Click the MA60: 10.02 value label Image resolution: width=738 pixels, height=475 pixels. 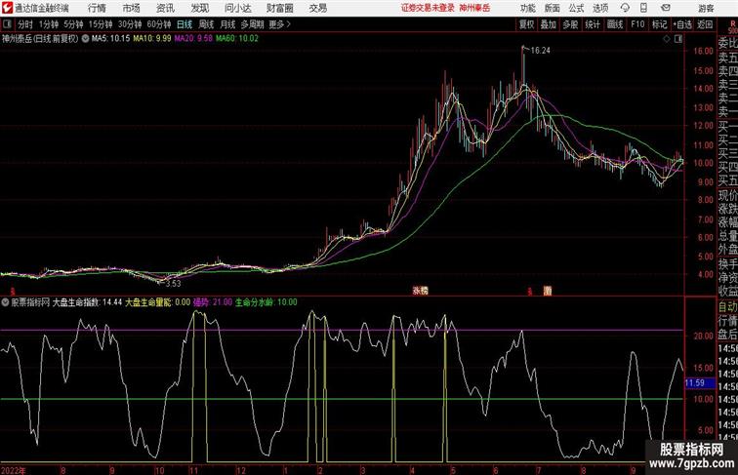[x=237, y=39]
